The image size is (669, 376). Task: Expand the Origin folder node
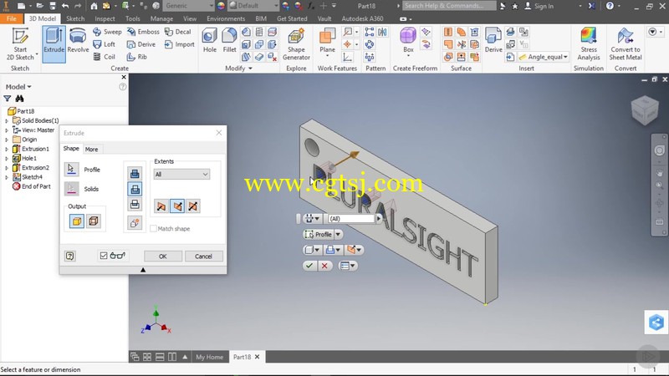7,140
